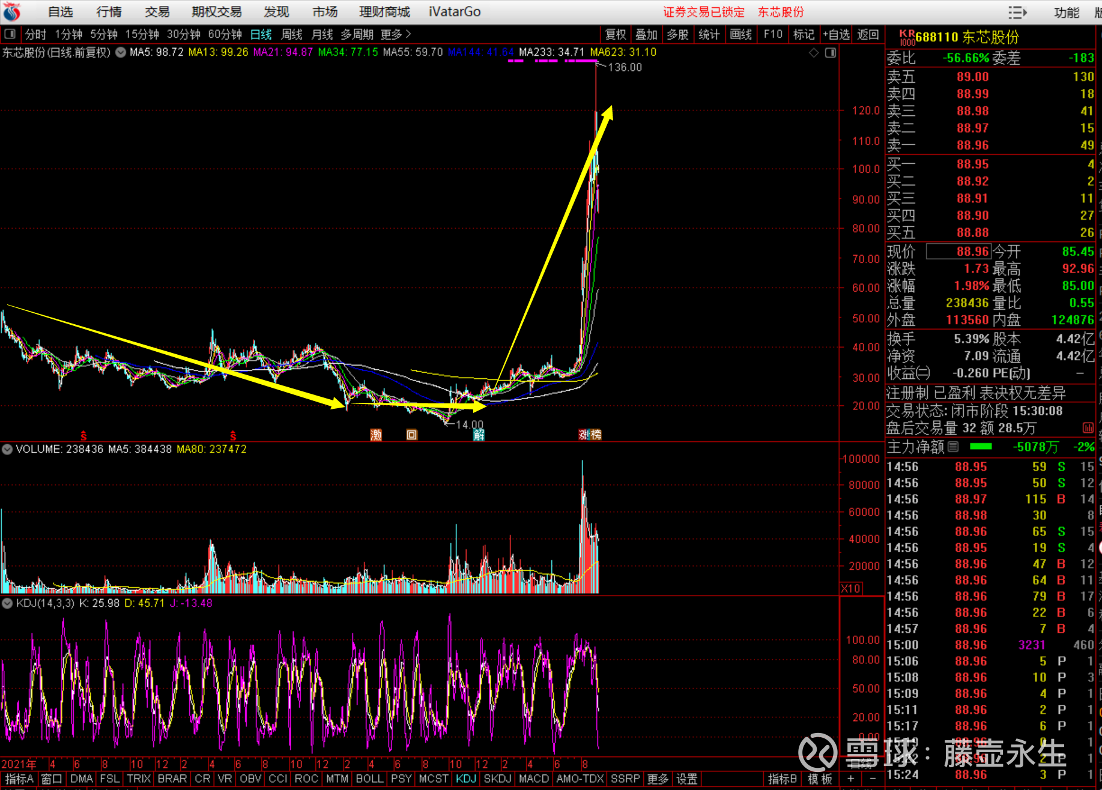Open the 主力净额 detail list icon

click(x=953, y=447)
